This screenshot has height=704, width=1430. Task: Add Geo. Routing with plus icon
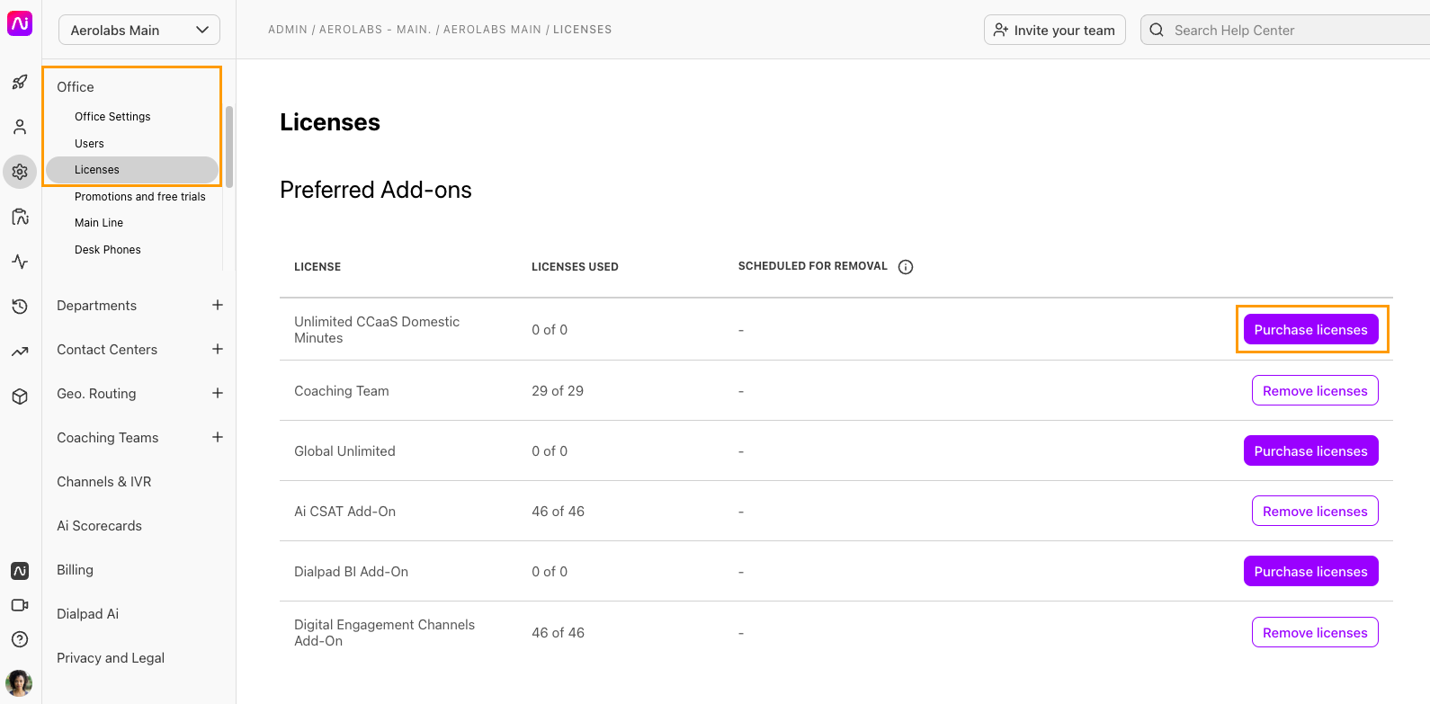click(x=218, y=393)
